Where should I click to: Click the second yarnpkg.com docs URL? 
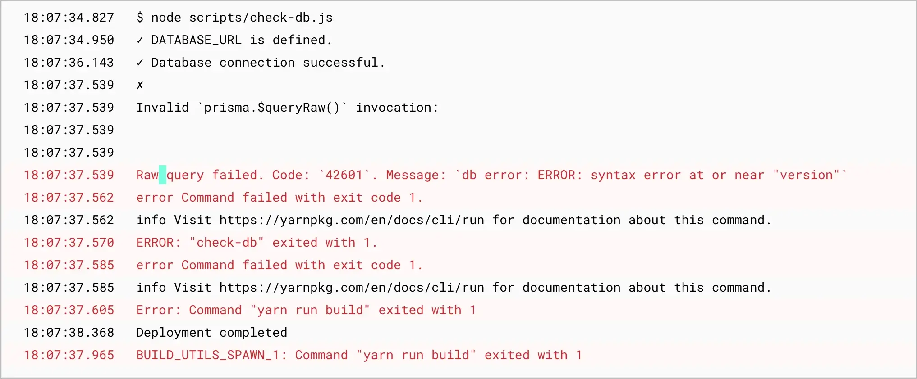352,288
